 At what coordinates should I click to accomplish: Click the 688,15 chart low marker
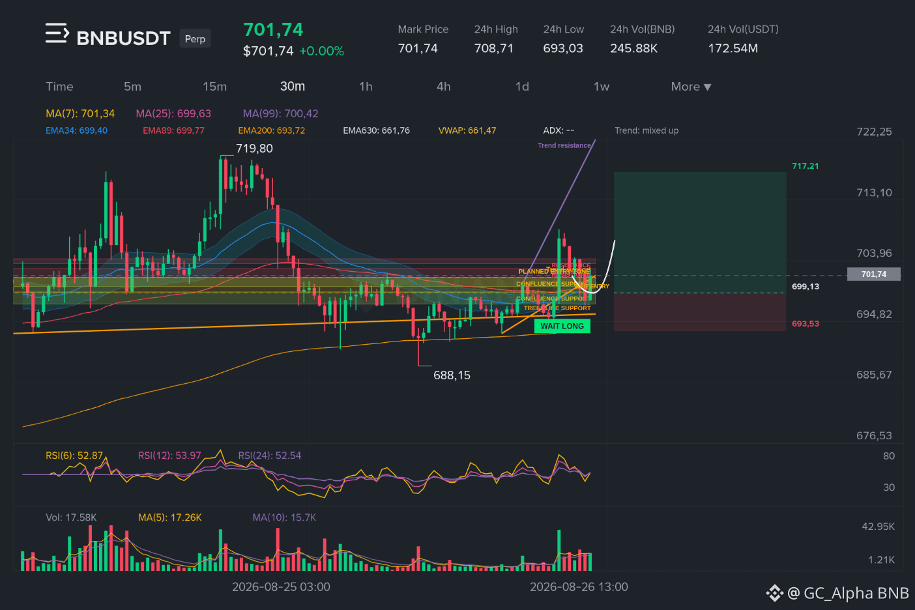(452, 375)
